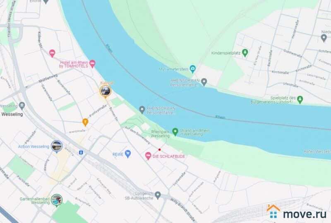Click the red location dot near Sonnenberg
This screenshot has height=223, width=331.
pyautogui.click(x=159, y=150)
